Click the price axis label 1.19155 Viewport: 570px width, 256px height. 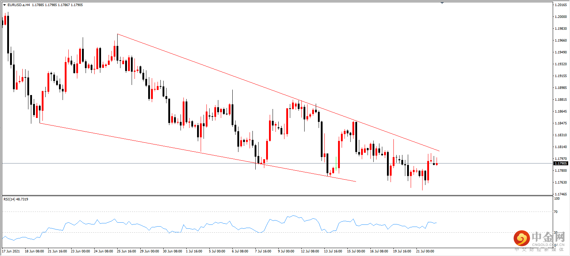(561, 76)
